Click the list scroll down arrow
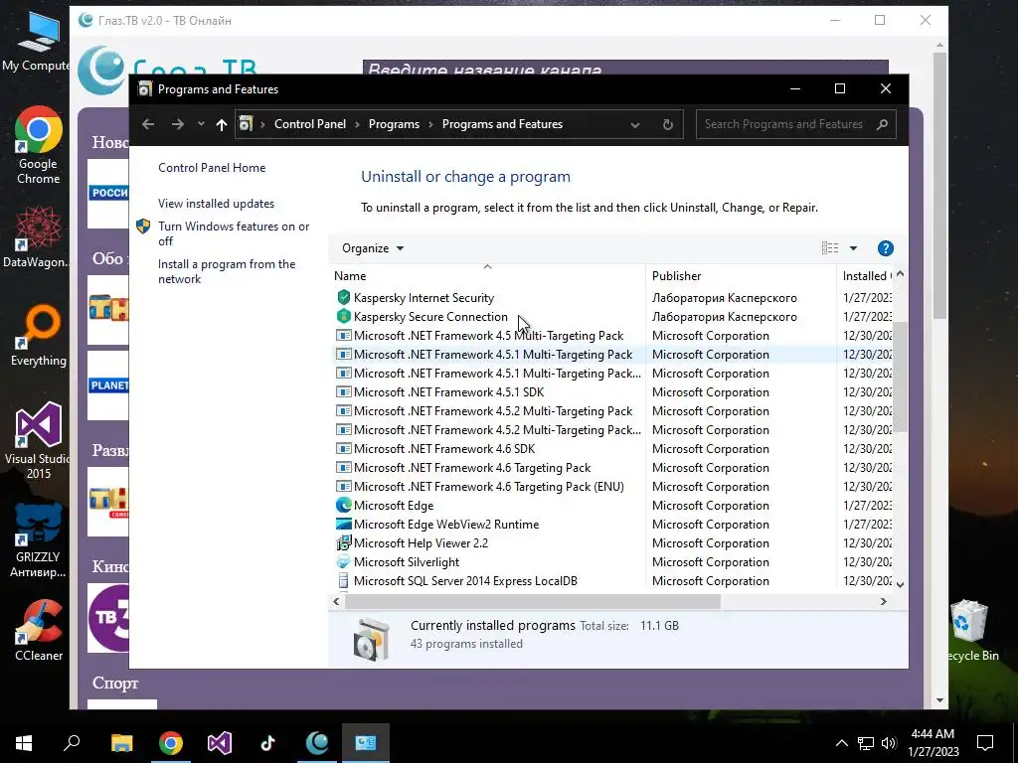Screen dimensions: 1018x763 pos(900,584)
